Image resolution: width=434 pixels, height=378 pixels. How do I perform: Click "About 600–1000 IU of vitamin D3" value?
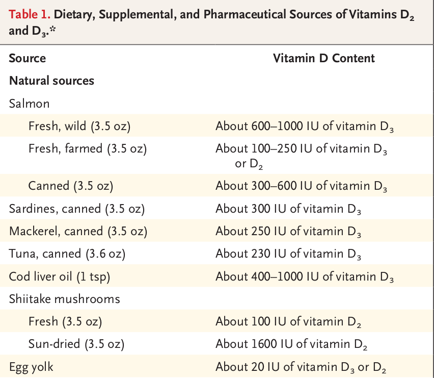(x=305, y=127)
